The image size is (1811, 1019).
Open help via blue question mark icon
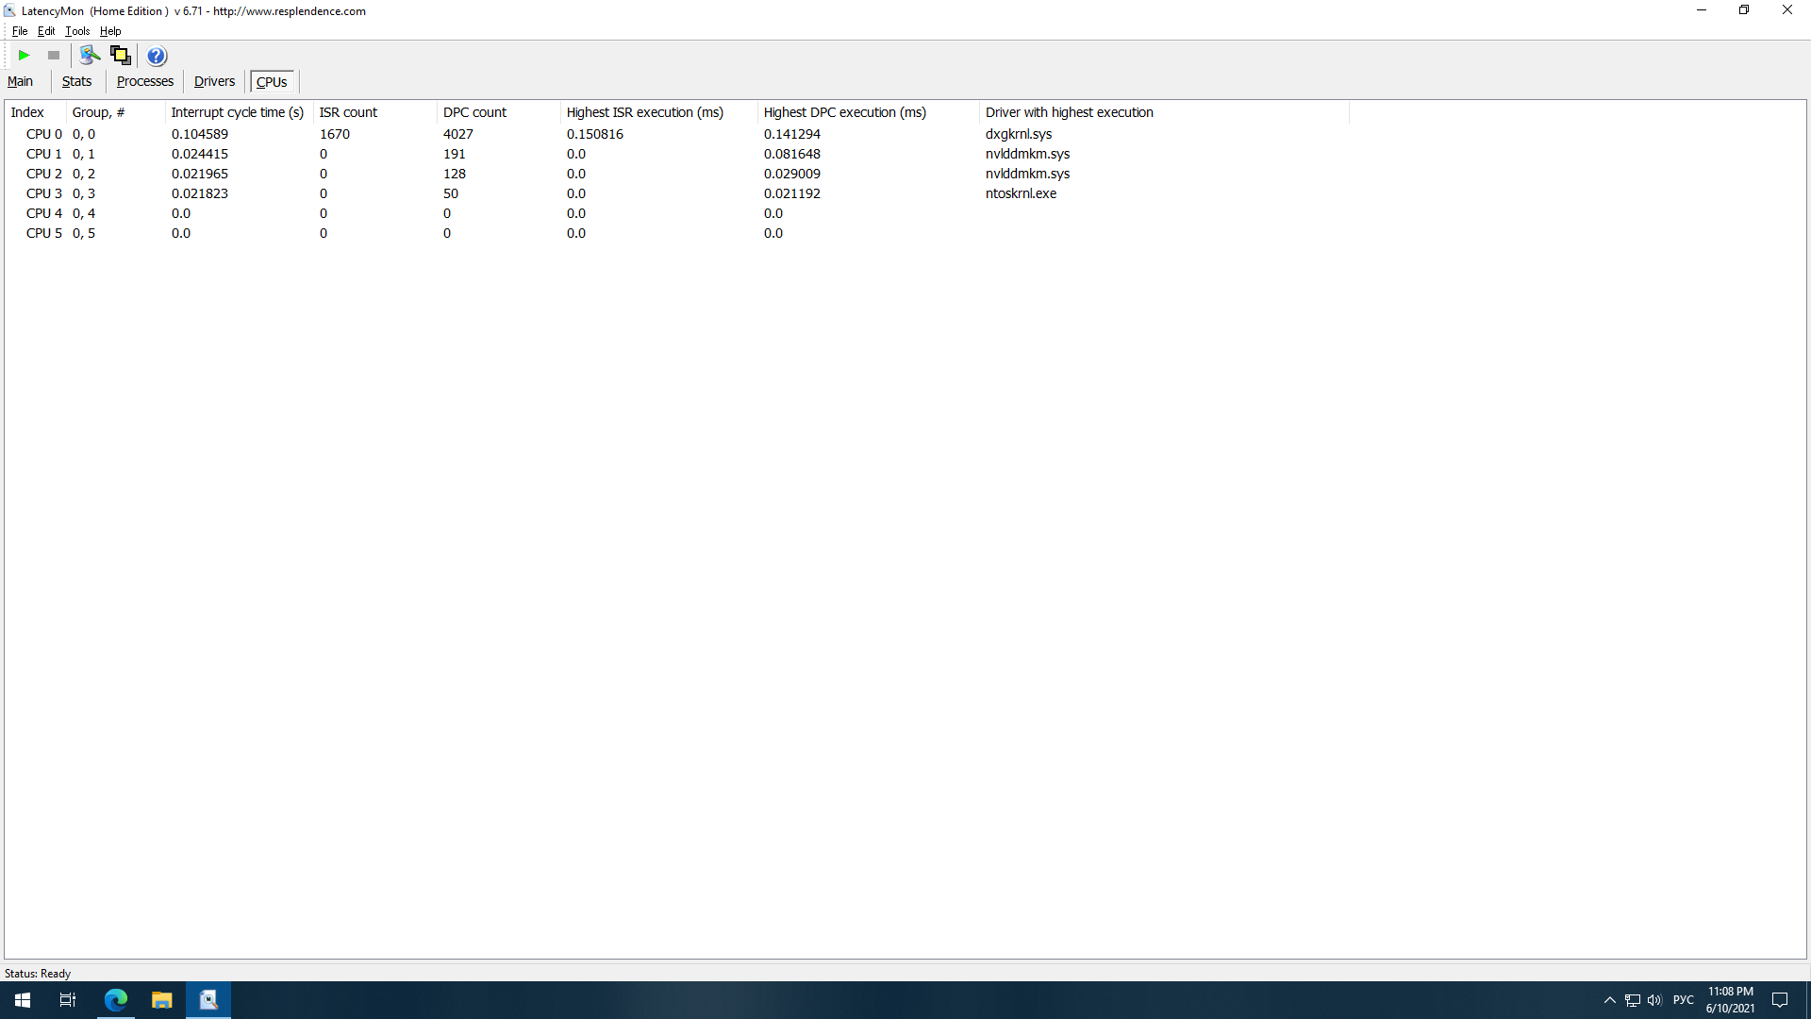157,56
